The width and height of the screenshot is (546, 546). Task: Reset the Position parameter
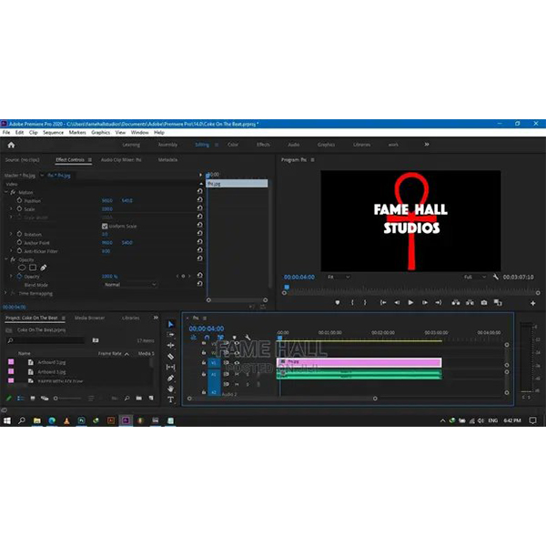199,200
